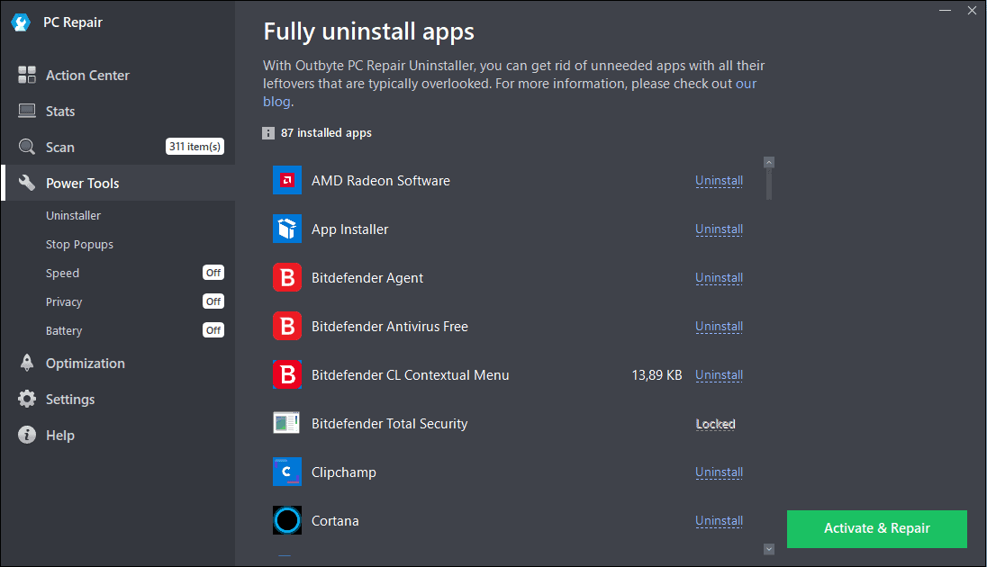987x567 pixels.
Task: Uninstall Bitdefender CL Contextual Menu
Action: tap(719, 375)
